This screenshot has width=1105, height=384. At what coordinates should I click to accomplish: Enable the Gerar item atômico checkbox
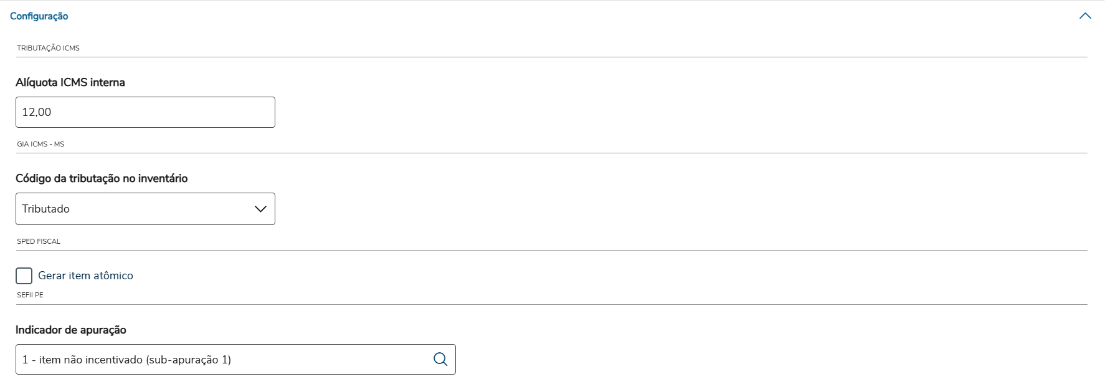coord(24,276)
